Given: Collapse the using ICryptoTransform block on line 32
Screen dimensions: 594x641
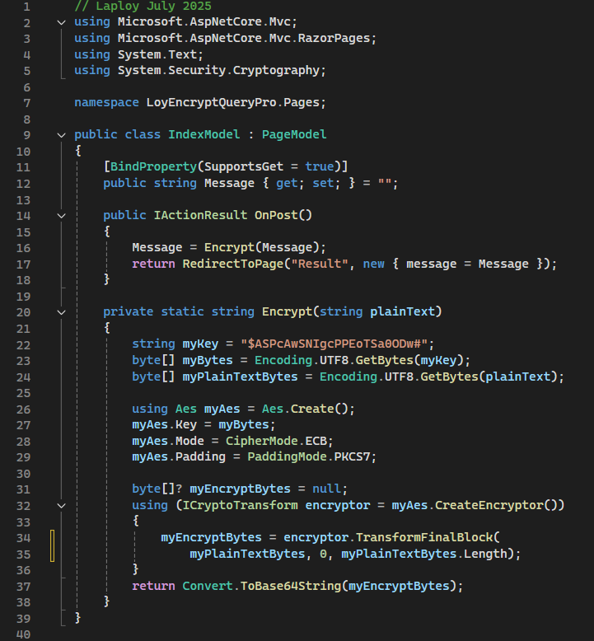Looking at the screenshot, I should pos(62,506).
